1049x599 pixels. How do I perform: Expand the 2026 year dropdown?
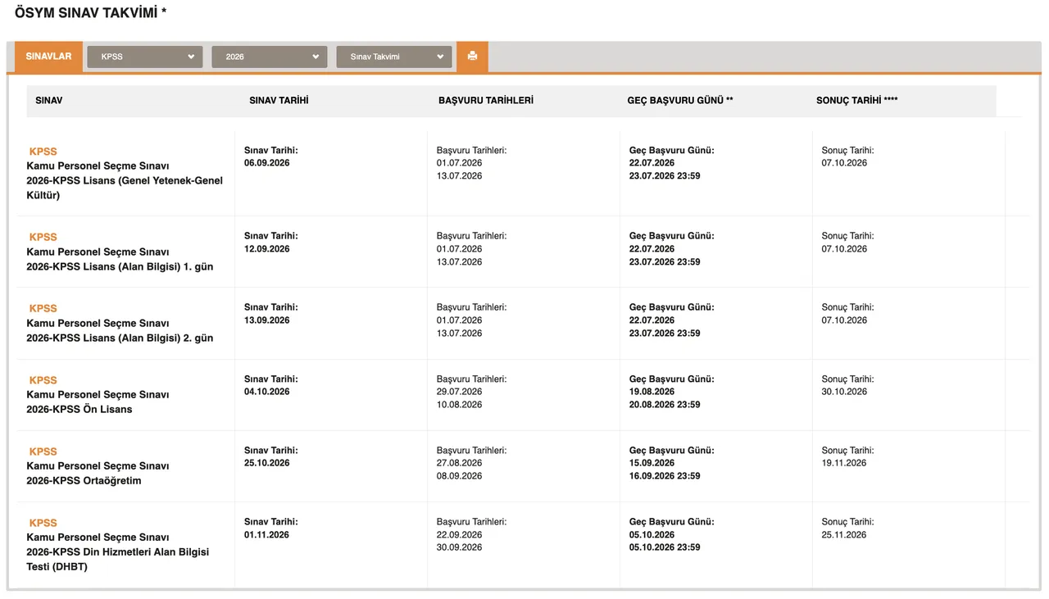coord(269,57)
